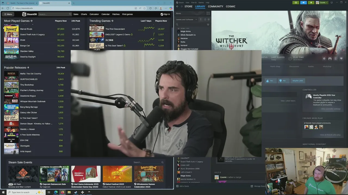348x195 pixels.
Task: Select Noita in the Steam library list
Action: [183, 42]
